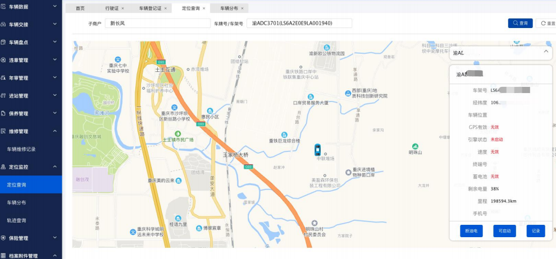The width and height of the screenshot is (556, 259).
Task: Click the 断油电 button
Action: tap(468, 231)
